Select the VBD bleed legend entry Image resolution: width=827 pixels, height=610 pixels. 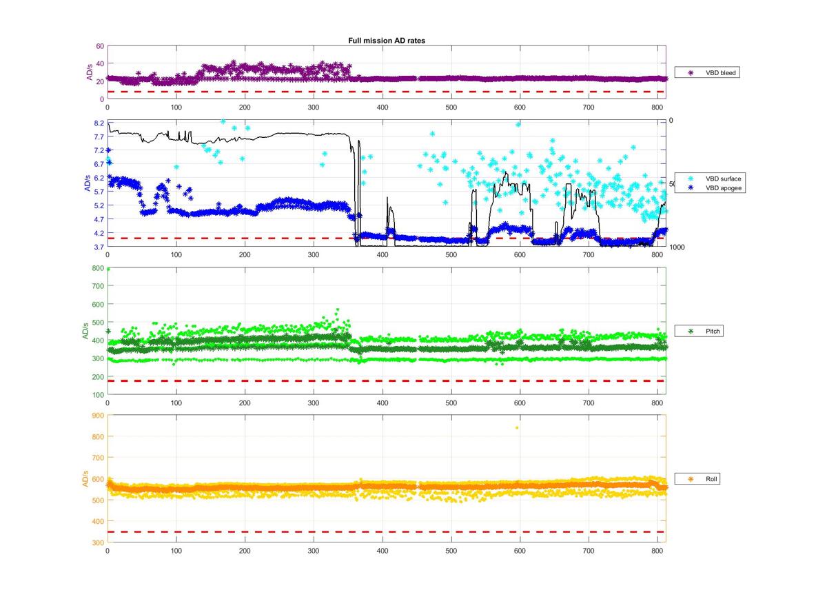706,72
